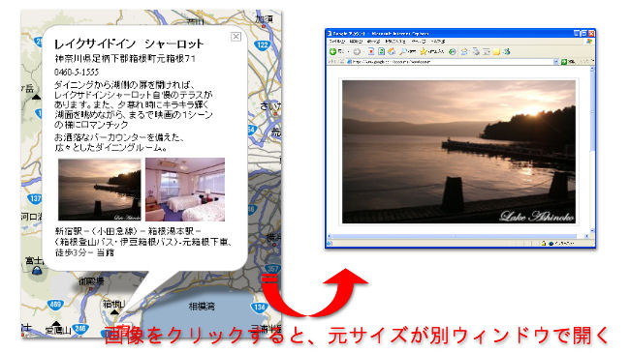Click the Home house icon

pos(392,51)
